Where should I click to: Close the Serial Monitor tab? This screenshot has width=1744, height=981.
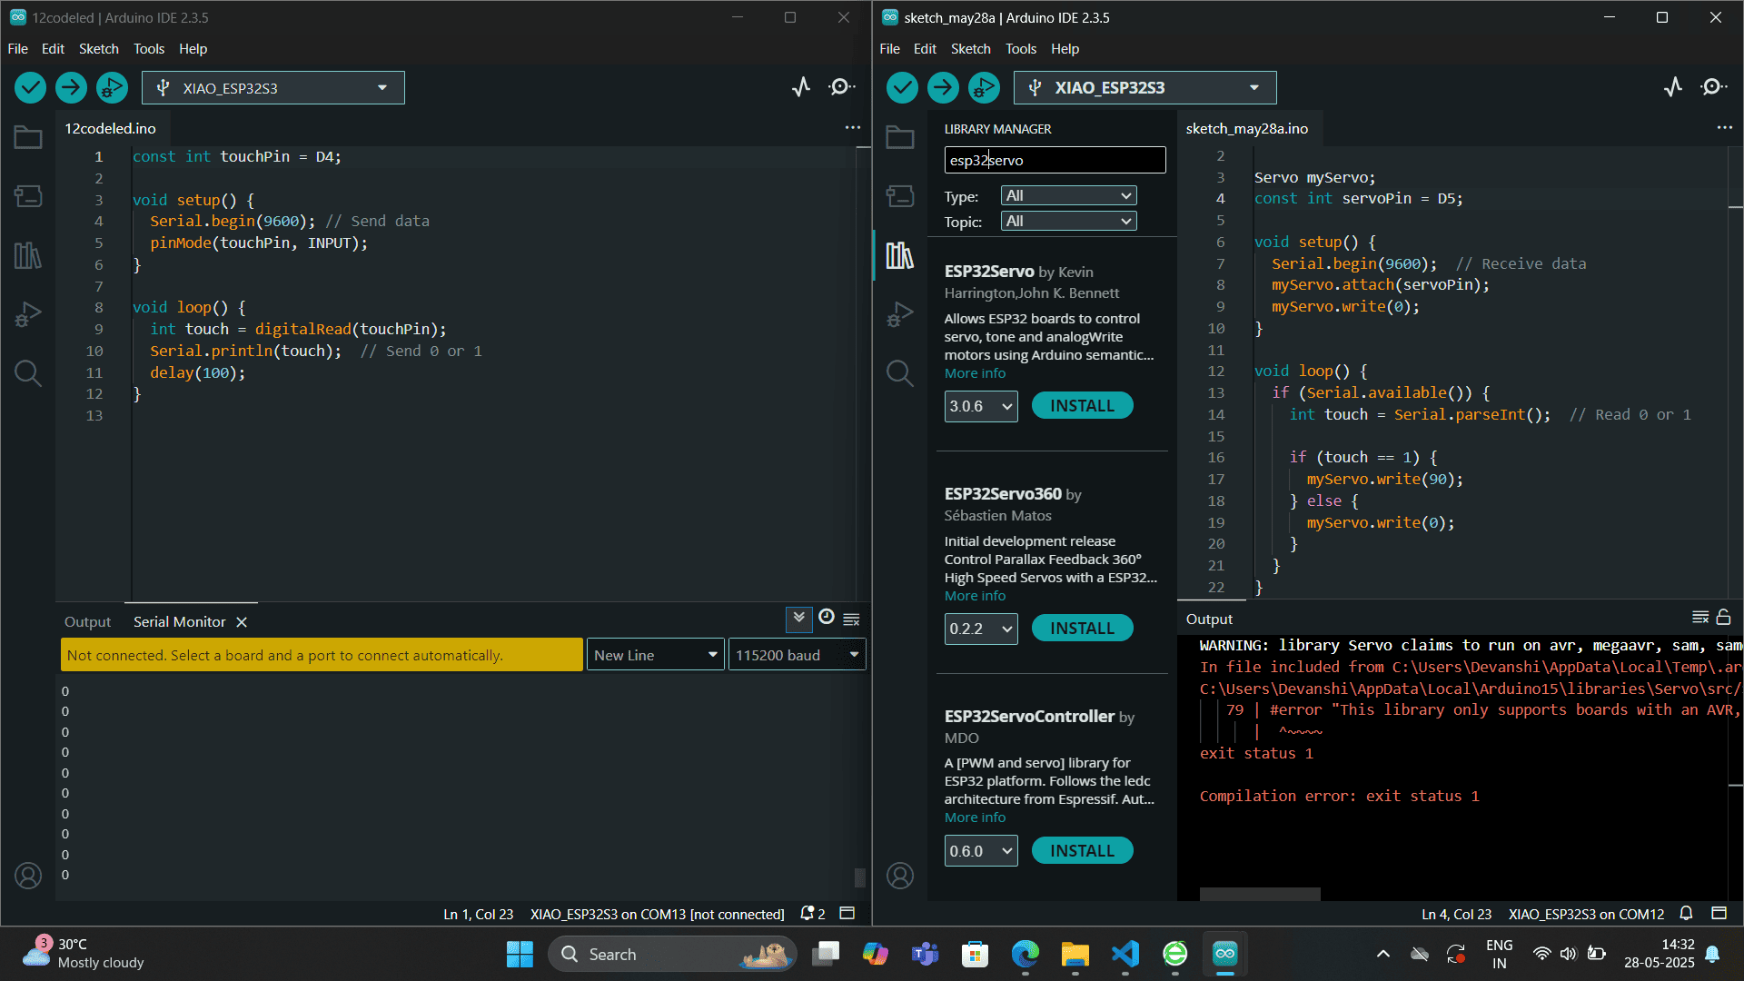click(242, 622)
